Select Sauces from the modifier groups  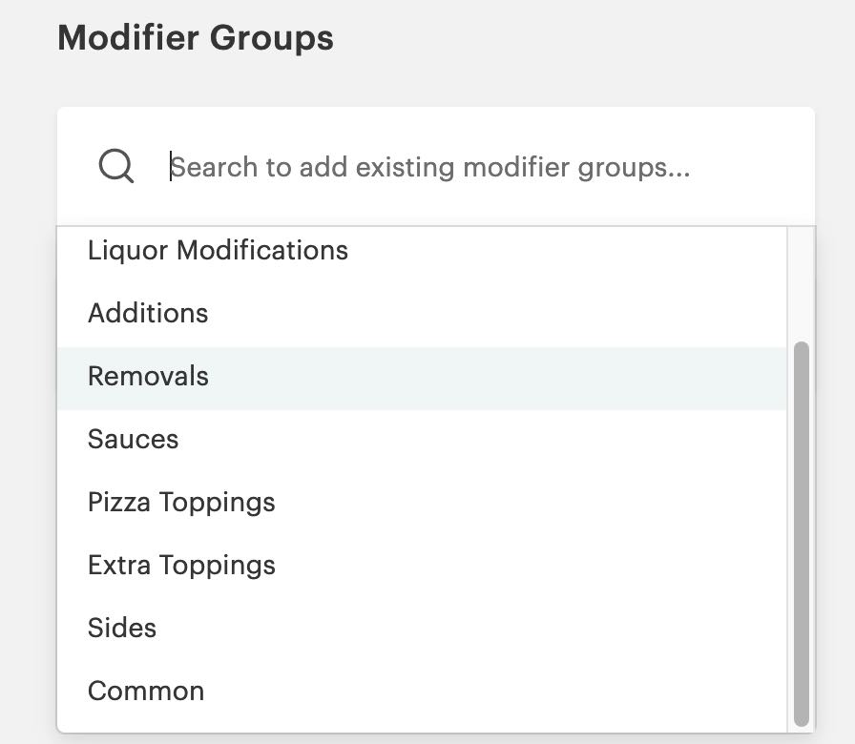(133, 439)
